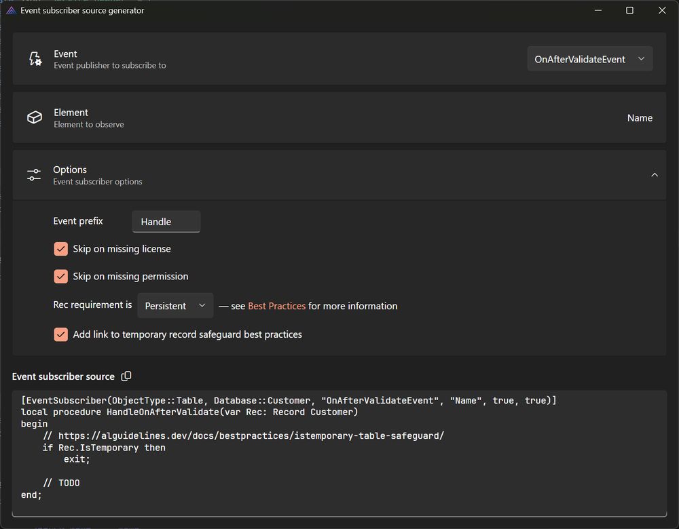Click the alguidelines.dev URL comment line
679x529 pixels.
pyautogui.click(x=243, y=435)
